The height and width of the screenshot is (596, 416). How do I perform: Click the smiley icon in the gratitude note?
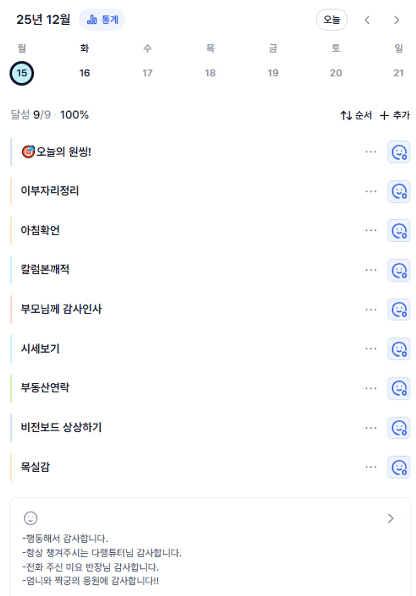coord(31,518)
